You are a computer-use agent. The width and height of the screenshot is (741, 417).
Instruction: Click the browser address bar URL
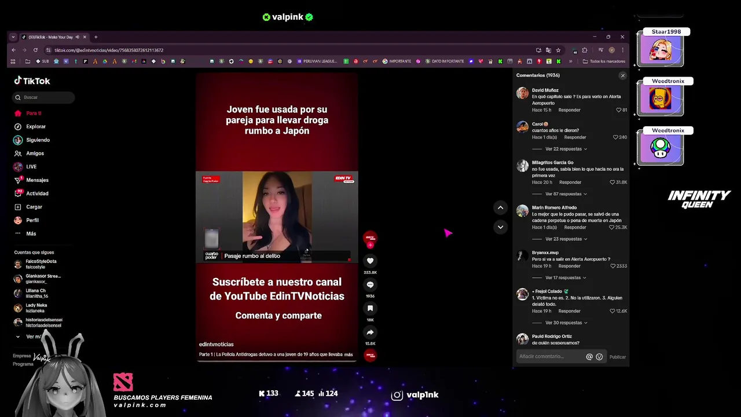click(109, 50)
